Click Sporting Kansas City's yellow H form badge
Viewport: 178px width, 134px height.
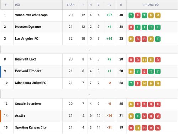pyautogui.click(x=138, y=128)
